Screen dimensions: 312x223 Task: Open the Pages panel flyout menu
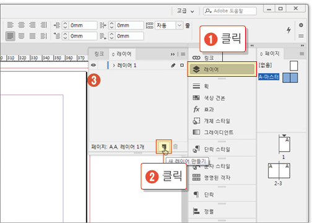pyautogui.click(x=301, y=54)
